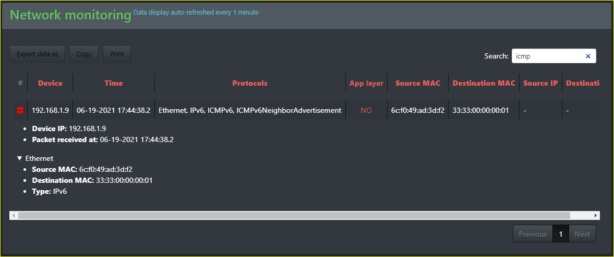Click the scrollbar's right arrow

596,215
